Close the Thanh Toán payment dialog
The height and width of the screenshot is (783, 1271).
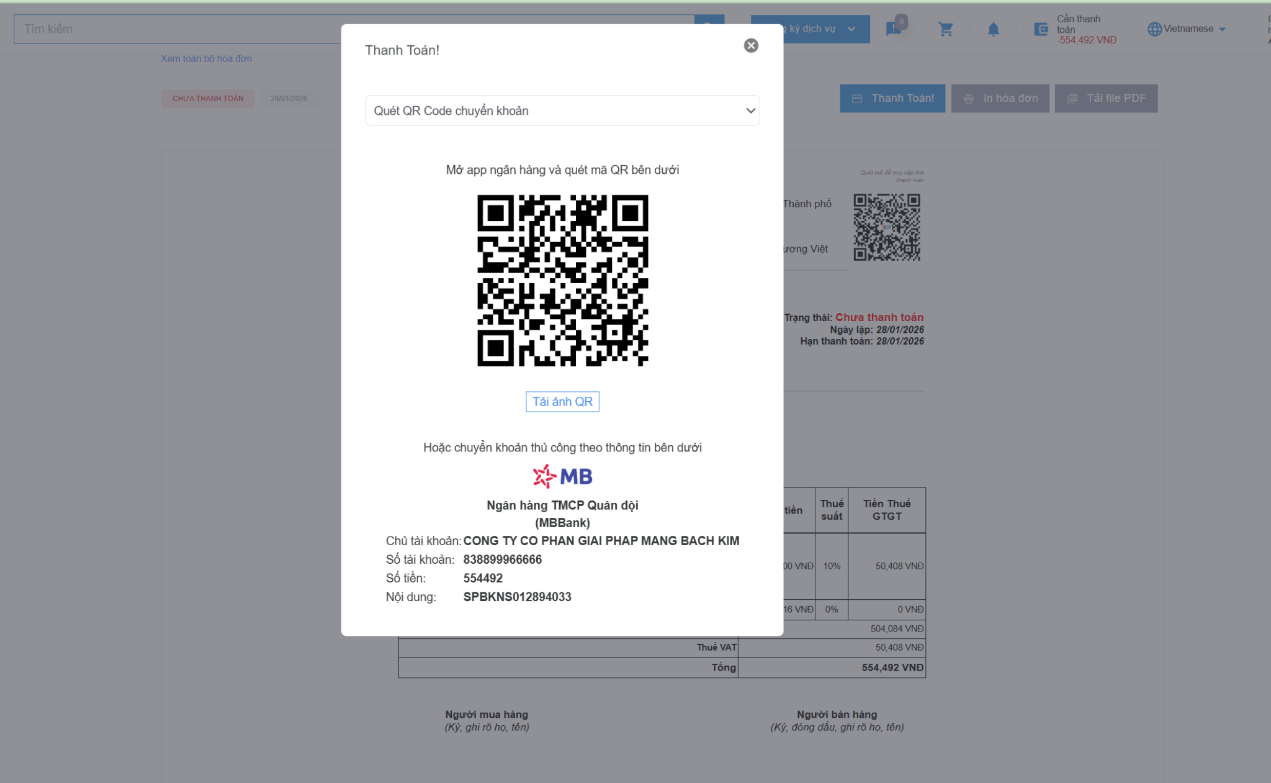pyautogui.click(x=751, y=45)
